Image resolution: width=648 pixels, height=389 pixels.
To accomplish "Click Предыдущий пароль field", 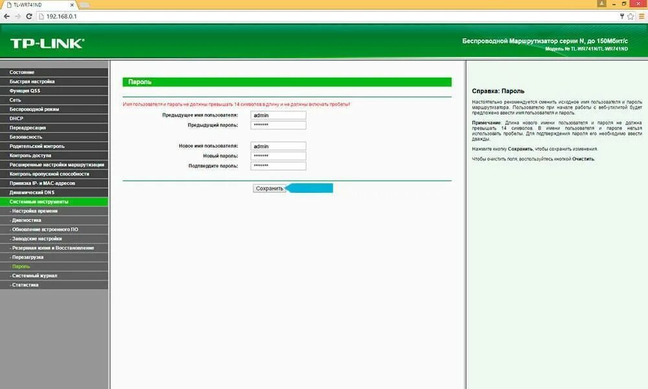I will point(278,125).
